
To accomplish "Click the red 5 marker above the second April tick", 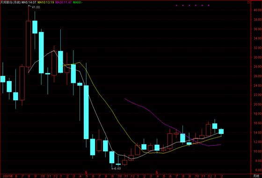I will point(157,172).
